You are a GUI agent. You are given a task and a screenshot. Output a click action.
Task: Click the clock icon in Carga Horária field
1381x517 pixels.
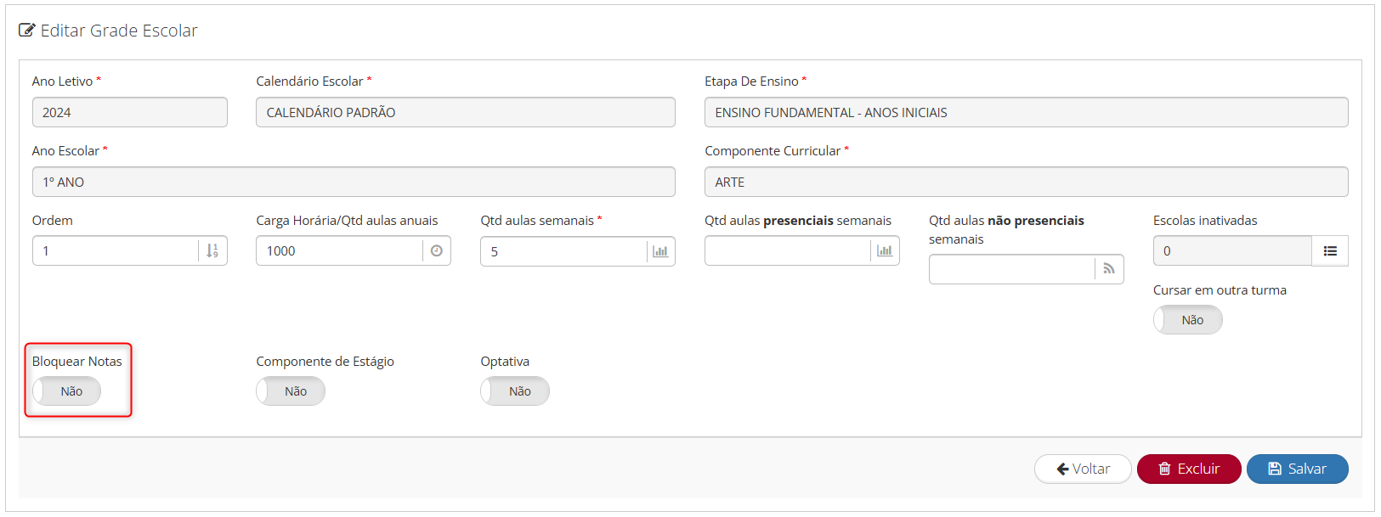437,251
